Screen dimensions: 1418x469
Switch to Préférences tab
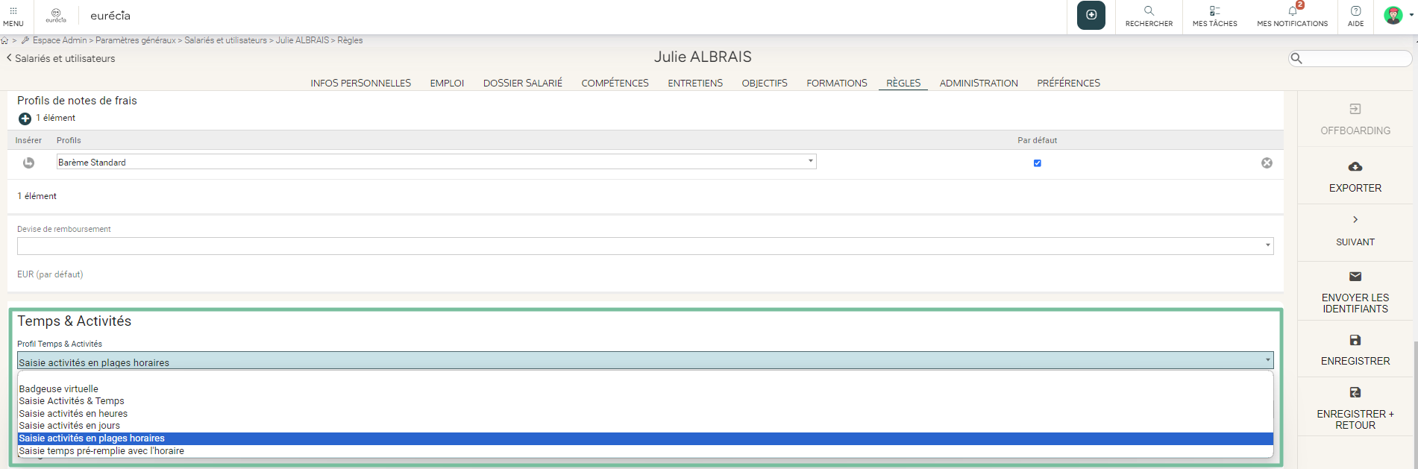[x=1068, y=83]
